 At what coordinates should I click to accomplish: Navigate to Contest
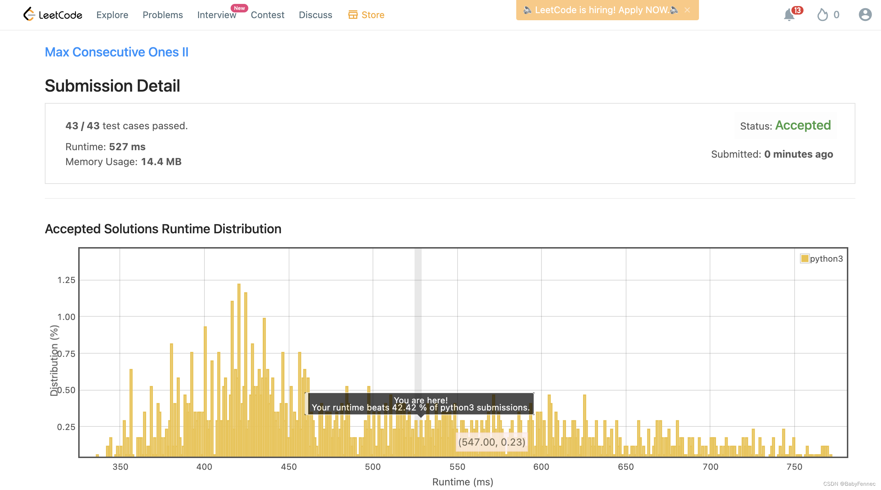coord(267,15)
